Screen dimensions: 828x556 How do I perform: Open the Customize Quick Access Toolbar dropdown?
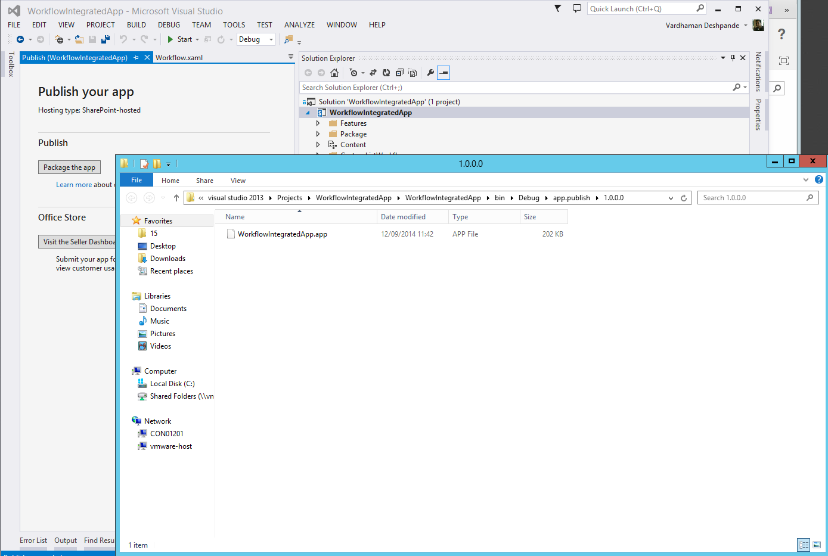click(169, 164)
